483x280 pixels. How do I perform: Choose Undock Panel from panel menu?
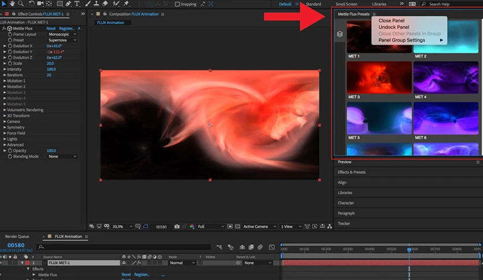click(393, 27)
